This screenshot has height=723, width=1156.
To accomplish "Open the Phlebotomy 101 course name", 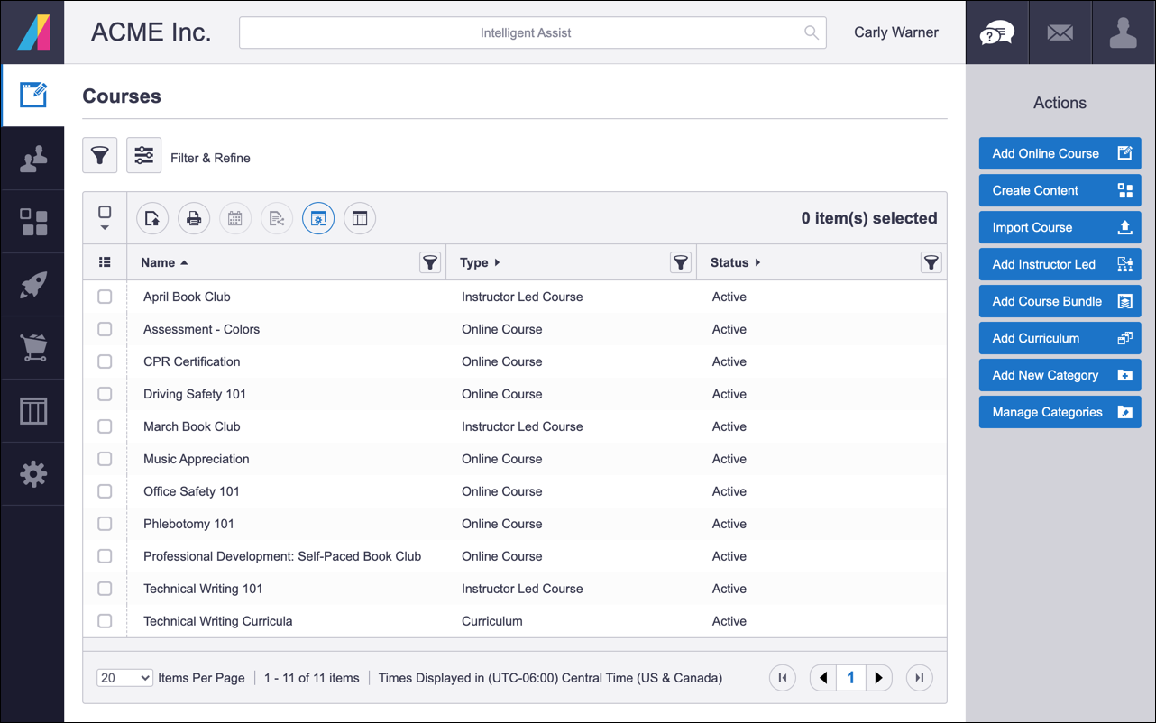I will tap(188, 524).
